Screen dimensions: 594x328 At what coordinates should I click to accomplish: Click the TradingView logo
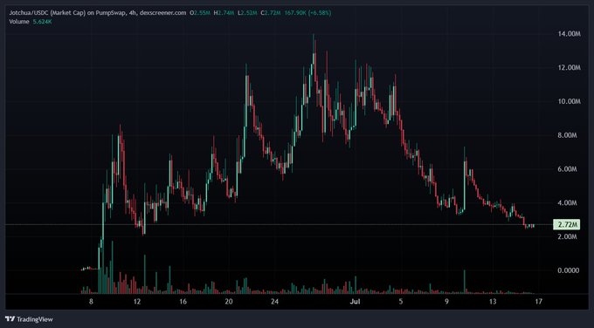click(10, 319)
